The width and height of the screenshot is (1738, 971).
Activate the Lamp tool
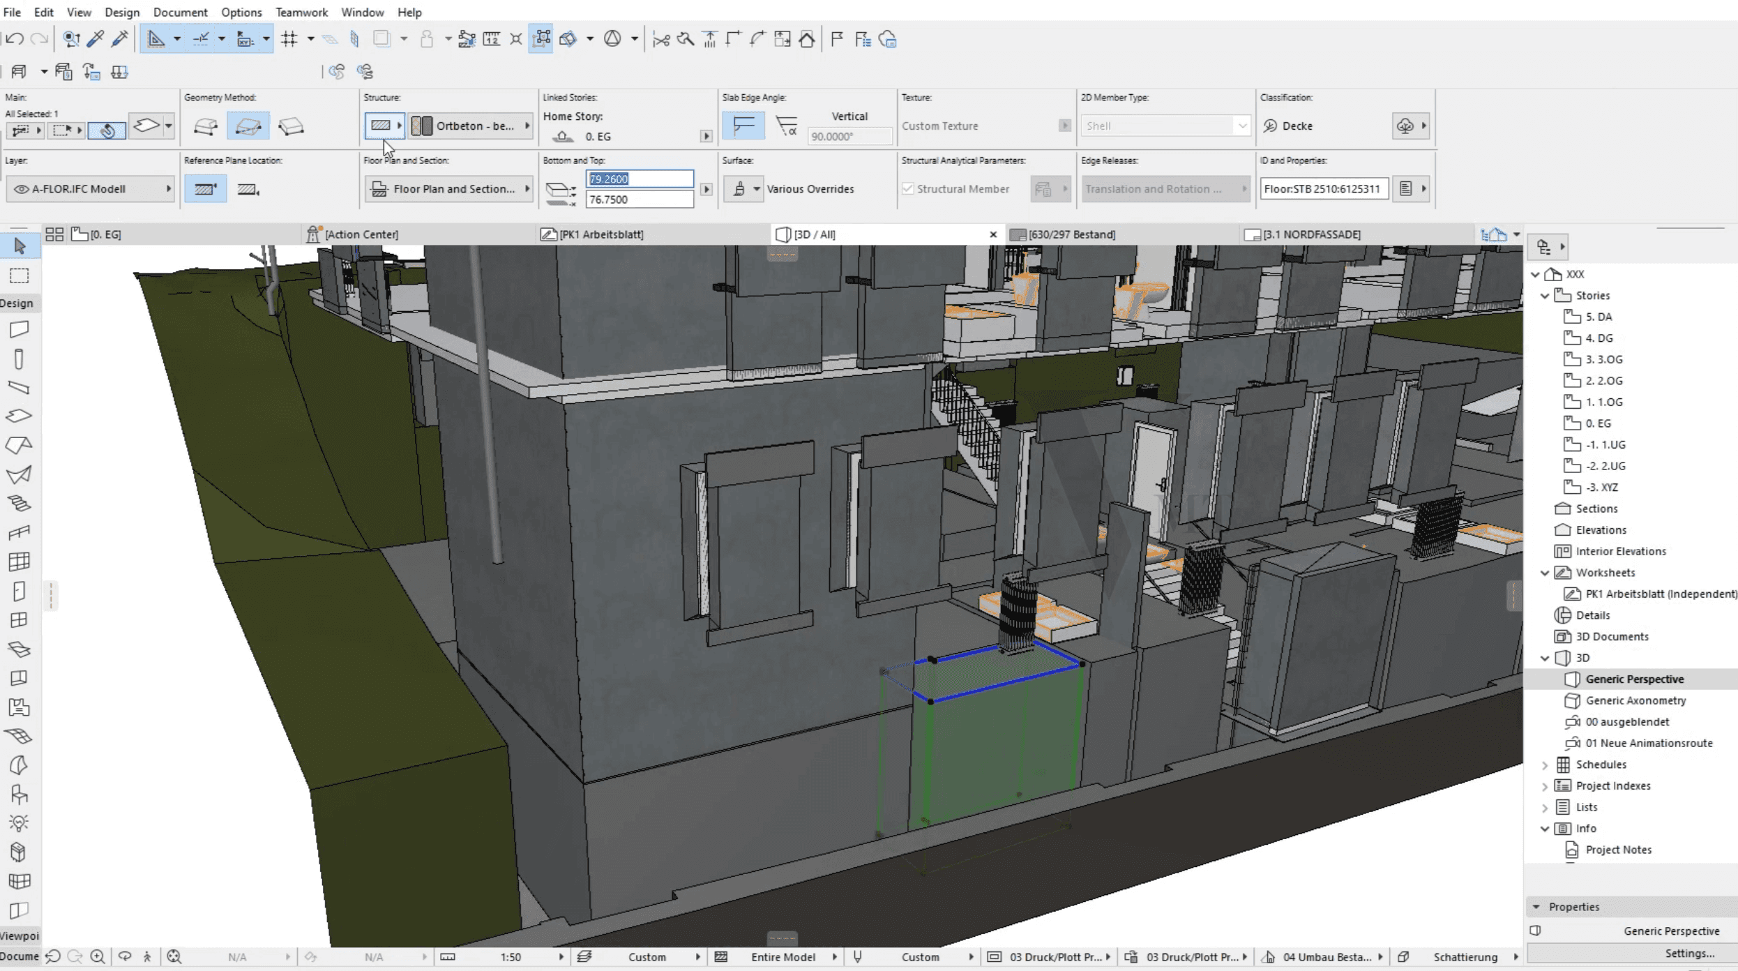click(20, 823)
